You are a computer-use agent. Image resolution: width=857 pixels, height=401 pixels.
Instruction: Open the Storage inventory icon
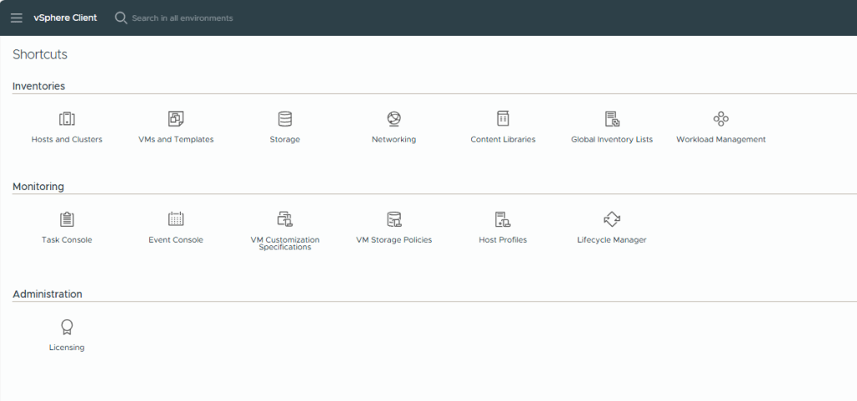click(285, 119)
